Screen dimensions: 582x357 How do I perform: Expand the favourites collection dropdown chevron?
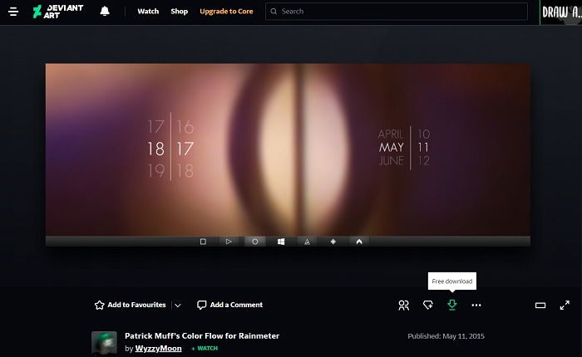pos(178,305)
